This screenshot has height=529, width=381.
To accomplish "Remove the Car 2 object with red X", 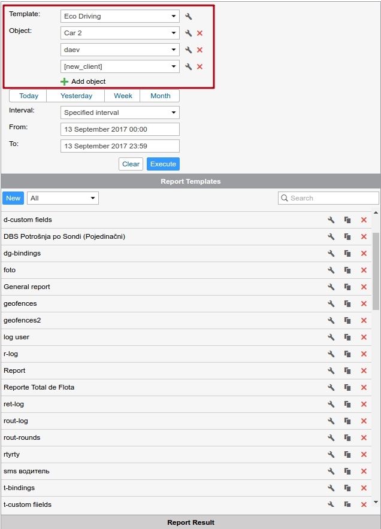I will click(200, 34).
